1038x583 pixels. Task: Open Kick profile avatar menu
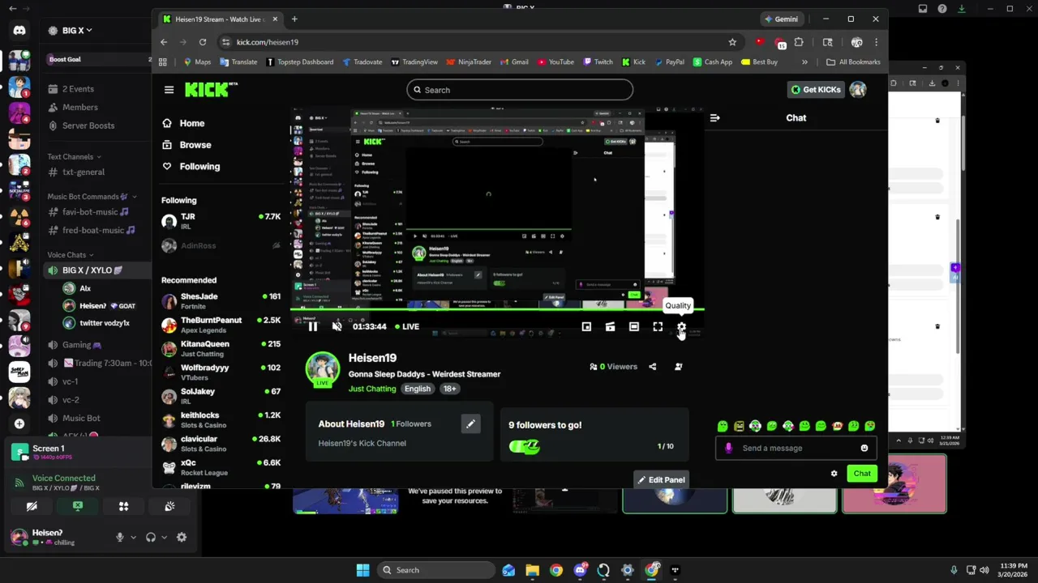858,89
